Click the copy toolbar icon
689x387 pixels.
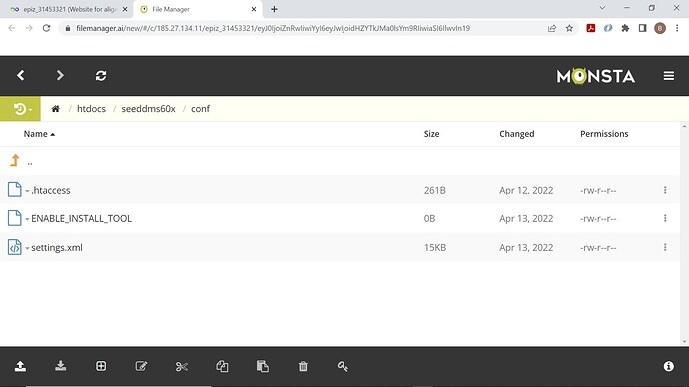coord(222,366)
